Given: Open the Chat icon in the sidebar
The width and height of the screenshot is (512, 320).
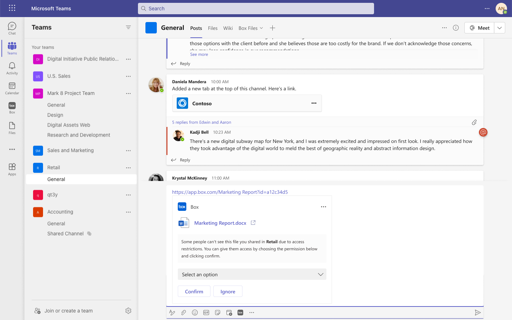Looking at the screenshot, I should tap(12, 28).
